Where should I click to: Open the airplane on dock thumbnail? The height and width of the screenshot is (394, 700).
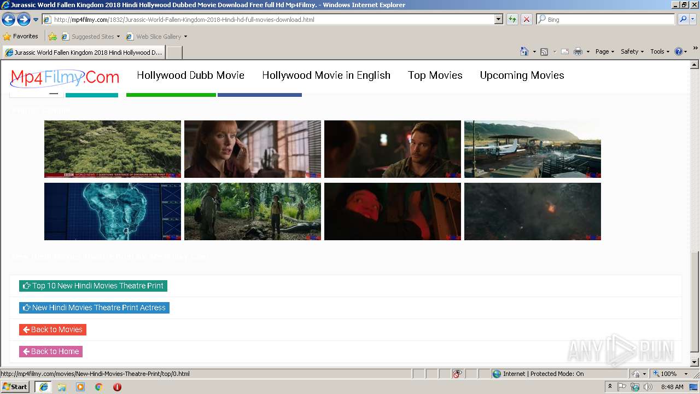[533, 149]
